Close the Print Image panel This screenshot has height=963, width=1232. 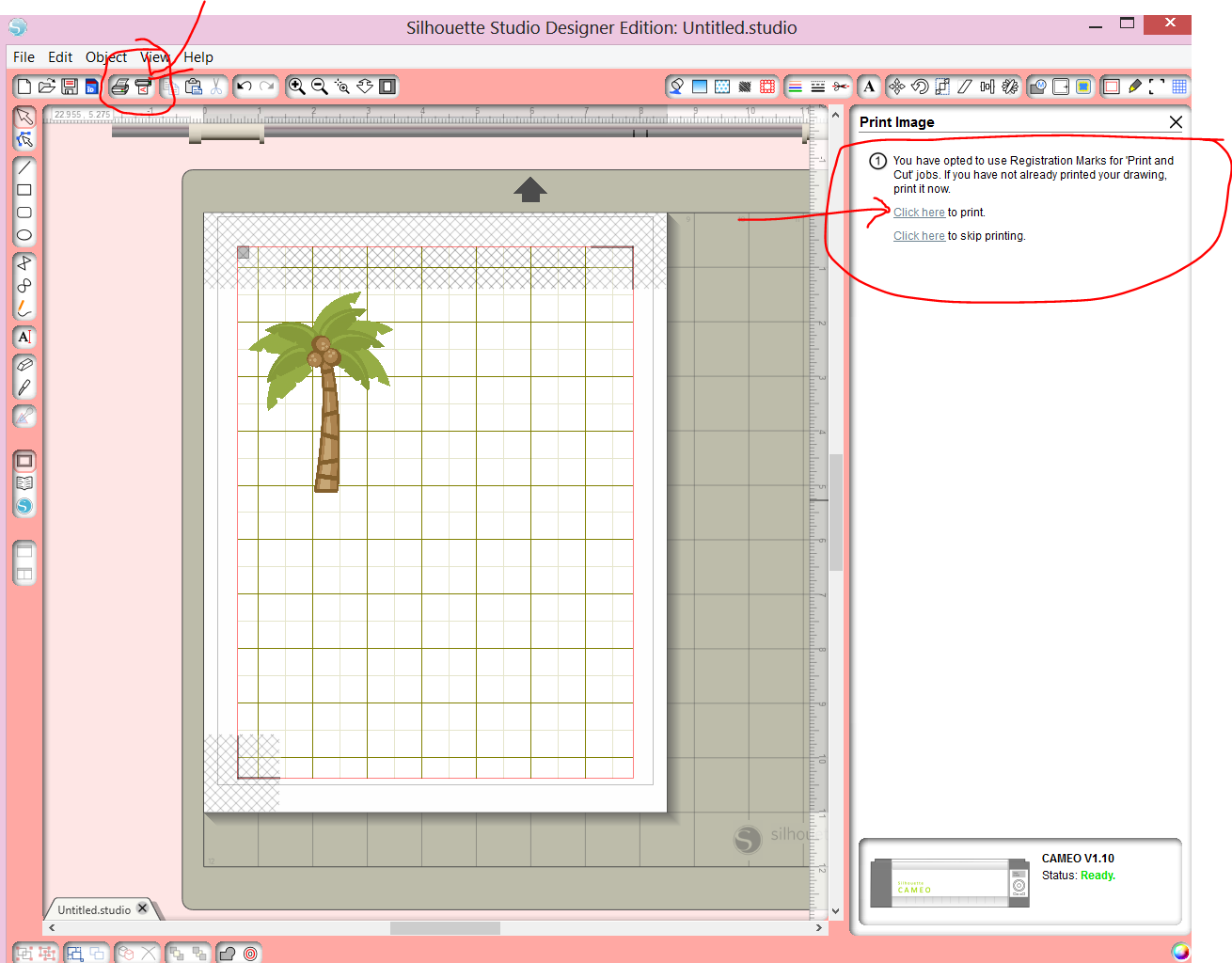tap(1176, 122)
